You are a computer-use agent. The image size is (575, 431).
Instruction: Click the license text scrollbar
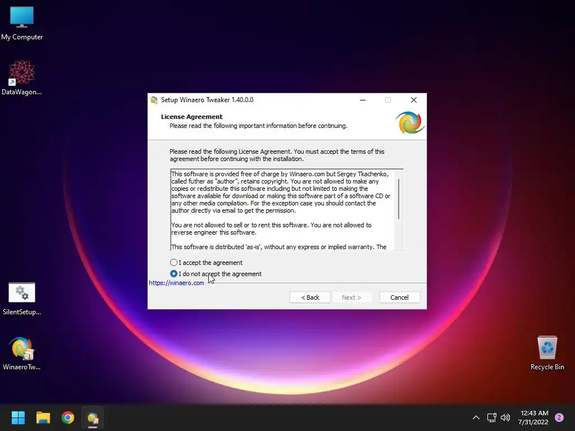tap(399, 199)
